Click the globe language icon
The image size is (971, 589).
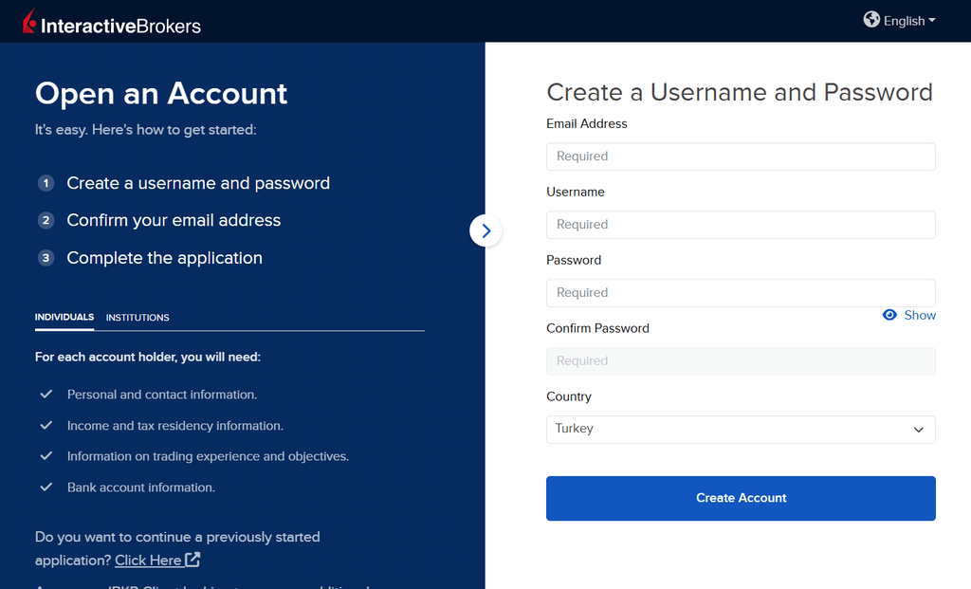click(x=871, y=19)
